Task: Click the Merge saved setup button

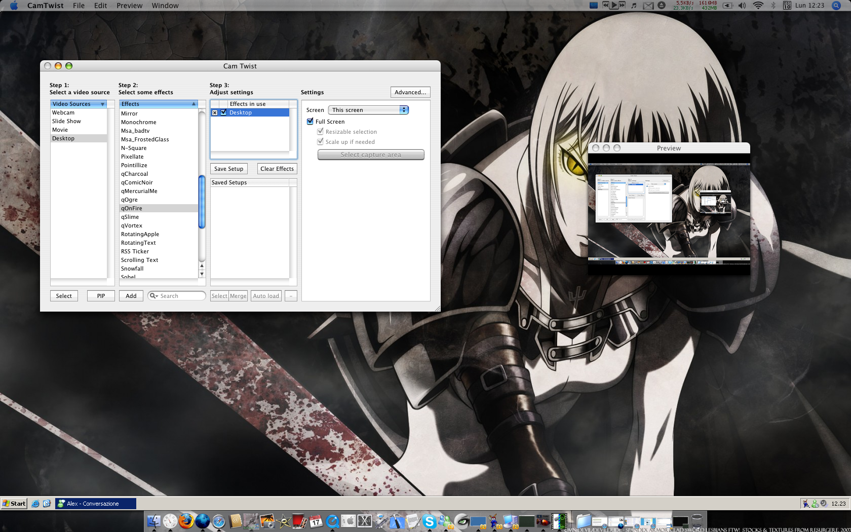Action: (x=238, y=296)
